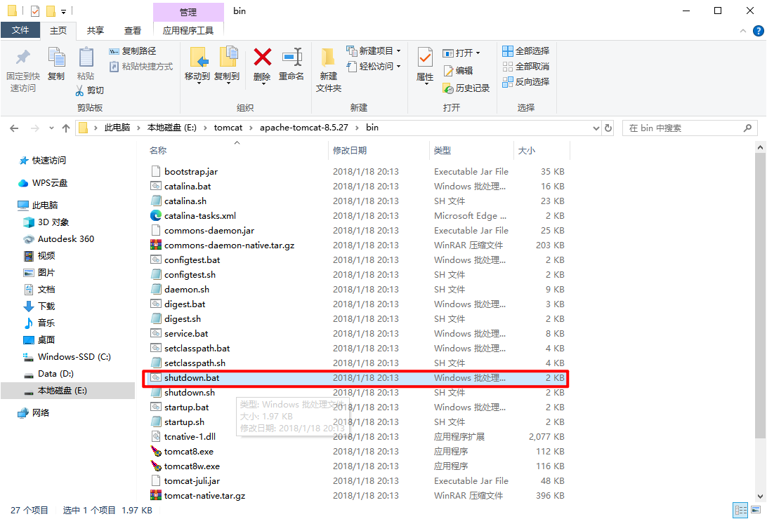The height and width of the screenshot is (519, 767).
Task: Select the tomcat8w.exe application icon
Action: point(155,466)
